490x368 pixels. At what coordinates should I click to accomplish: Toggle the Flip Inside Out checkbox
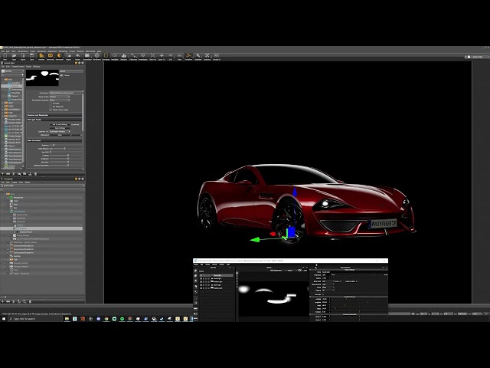point(51,107)
